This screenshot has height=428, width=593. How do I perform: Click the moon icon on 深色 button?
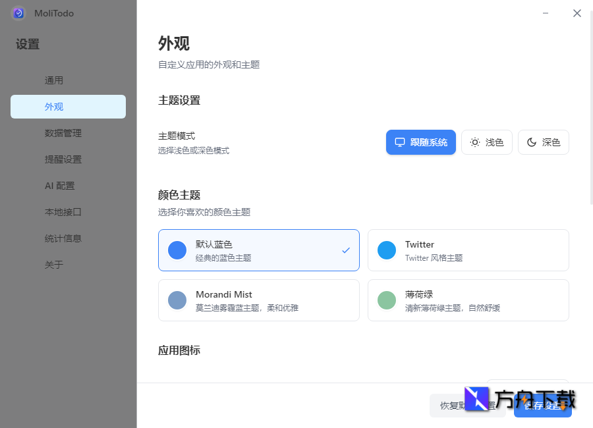click(532, 142)
